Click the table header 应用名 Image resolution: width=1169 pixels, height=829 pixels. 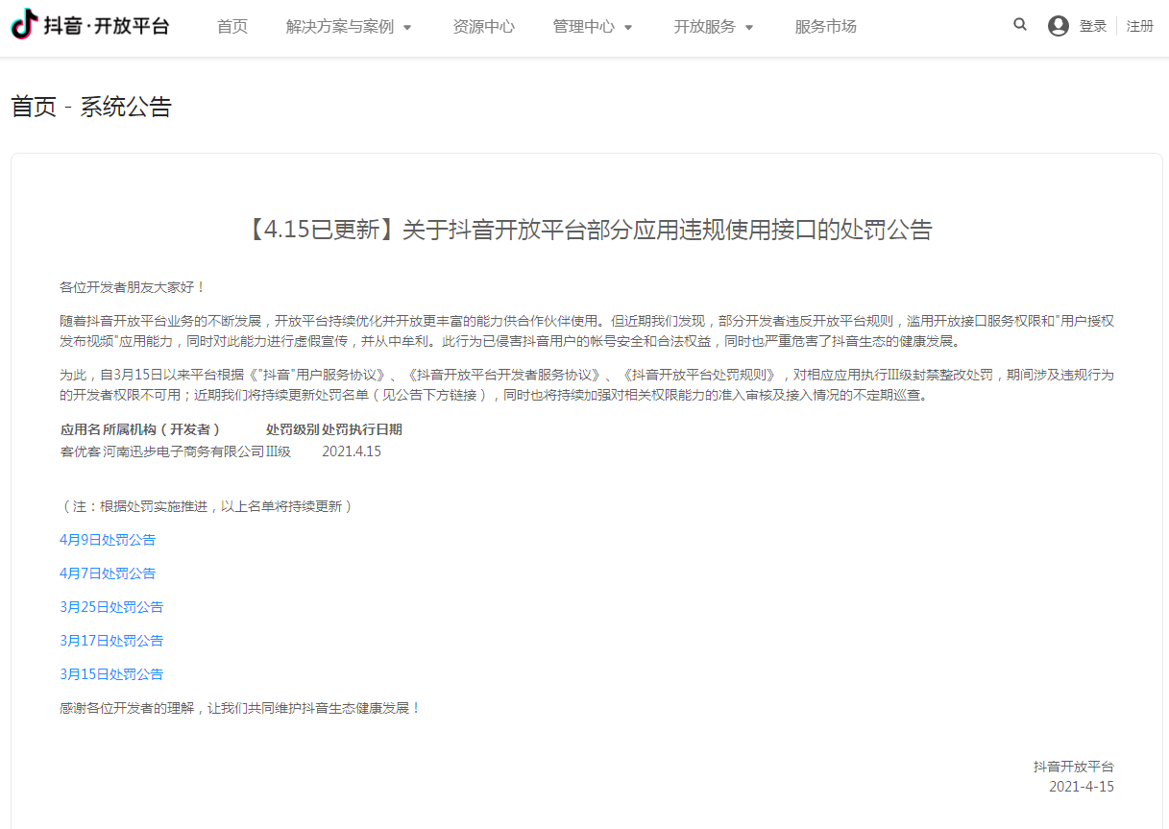pyautogui.click(x=80, y=429)
